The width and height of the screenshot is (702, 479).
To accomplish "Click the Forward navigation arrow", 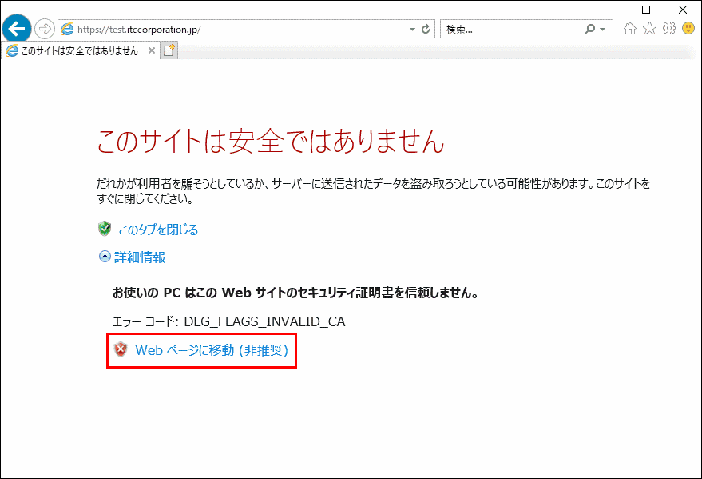I will click(x=44, y=29).
